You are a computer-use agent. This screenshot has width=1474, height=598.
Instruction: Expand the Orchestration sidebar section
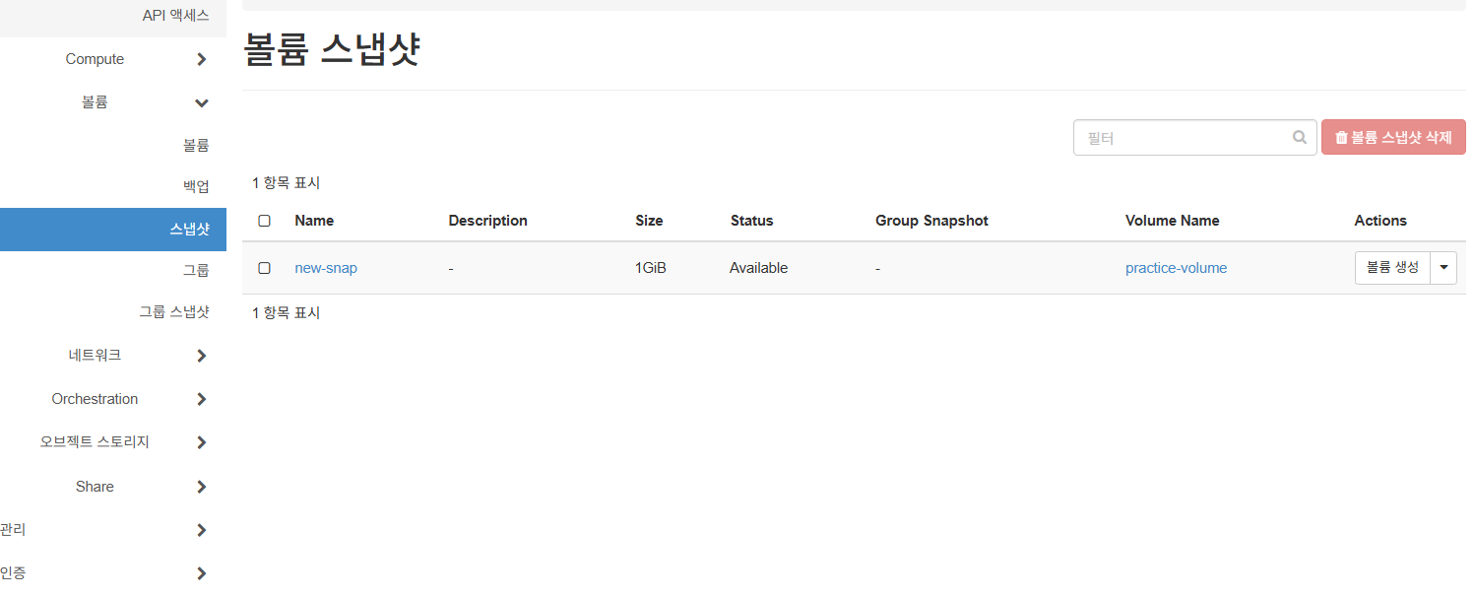(201, 399)
